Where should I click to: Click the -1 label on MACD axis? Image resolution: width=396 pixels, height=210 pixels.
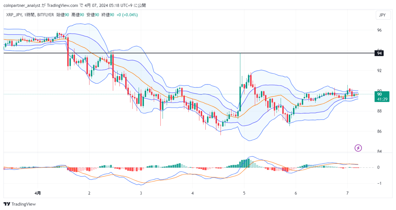point(379,183)
